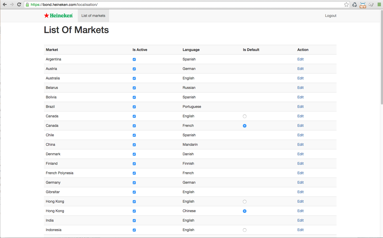Image resolution: width=383 pixels, height=238 pixels.
Task: Click Edit next to Australia
Action: [300, 78]
